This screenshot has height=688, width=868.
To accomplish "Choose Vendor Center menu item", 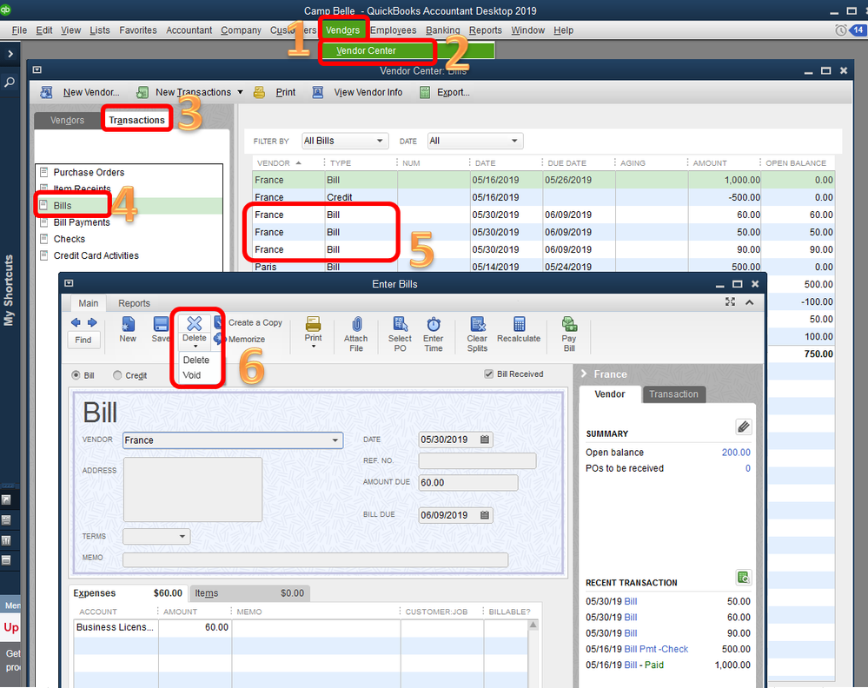I will [x=367, y=50].
